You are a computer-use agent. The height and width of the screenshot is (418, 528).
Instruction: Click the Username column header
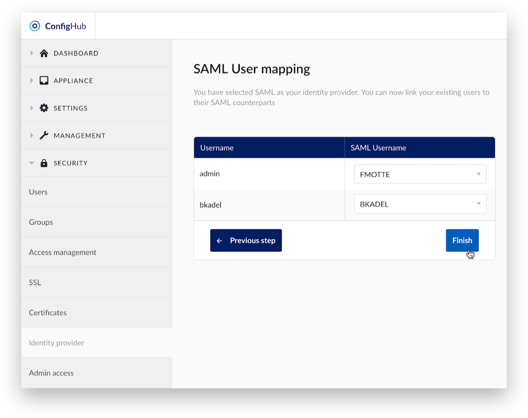click(x=269, y=148)
